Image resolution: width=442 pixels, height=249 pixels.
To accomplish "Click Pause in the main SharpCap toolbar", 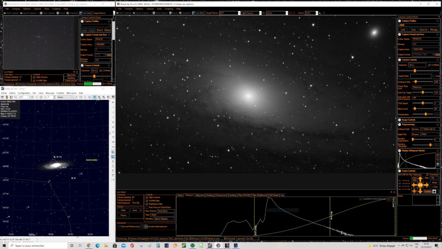I will [x=173, y=13].
